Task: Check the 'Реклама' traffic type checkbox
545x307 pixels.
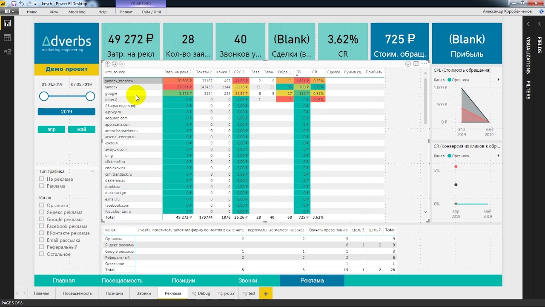Action: pyautogui.click(x=42, y=186)
